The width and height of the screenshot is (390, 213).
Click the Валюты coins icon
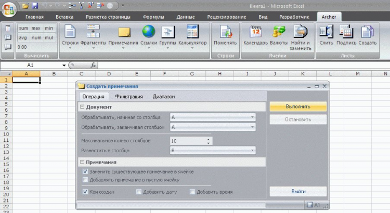pyautogui.click(x=279, y=32)
